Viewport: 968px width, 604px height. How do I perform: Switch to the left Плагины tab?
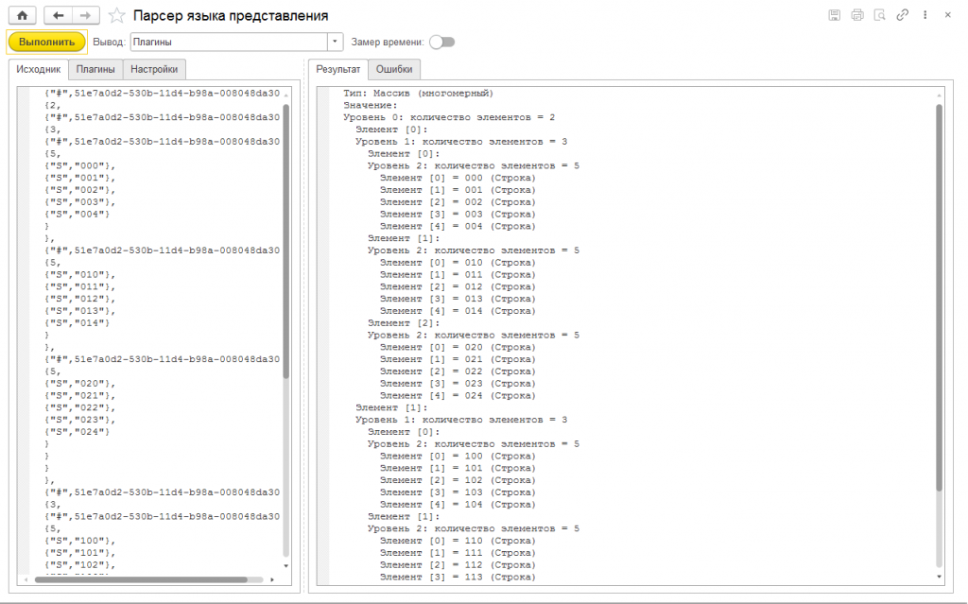(95, 69)
